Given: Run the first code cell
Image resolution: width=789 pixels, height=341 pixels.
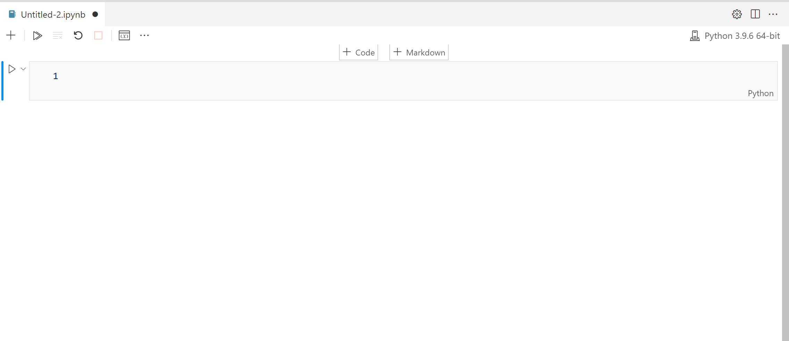Looking at the screenshot, I should 12,69.
